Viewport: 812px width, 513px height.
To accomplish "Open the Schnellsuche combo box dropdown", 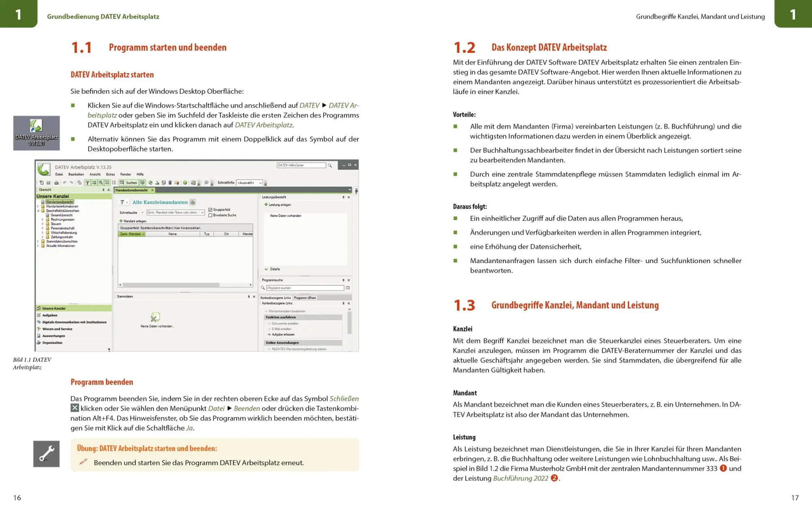I will click(202, 212).
